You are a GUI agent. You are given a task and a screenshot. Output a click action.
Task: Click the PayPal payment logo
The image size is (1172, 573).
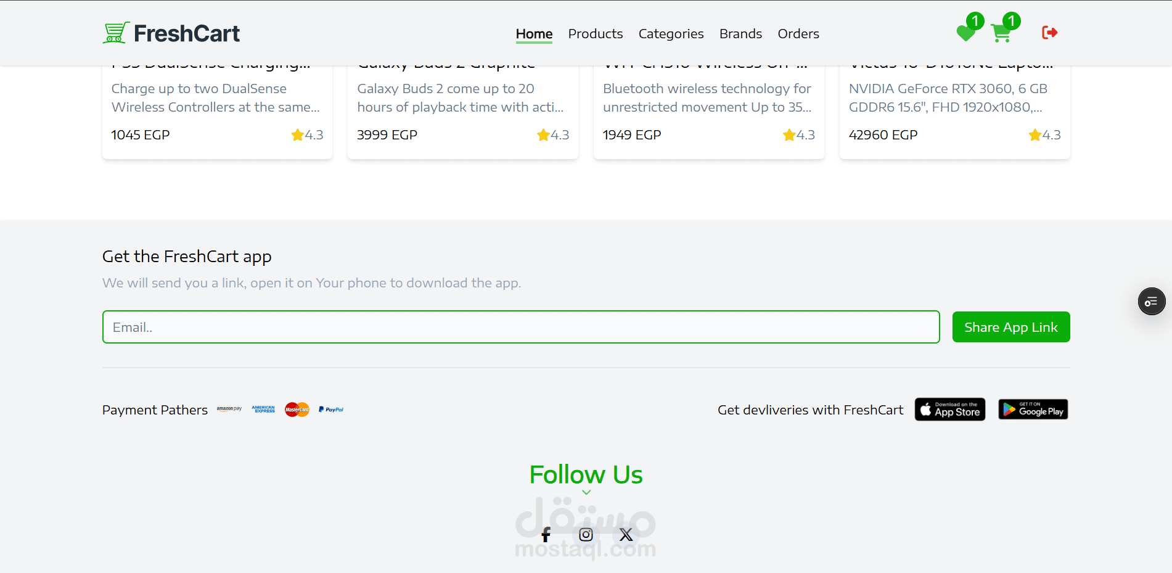pos(331,410)
